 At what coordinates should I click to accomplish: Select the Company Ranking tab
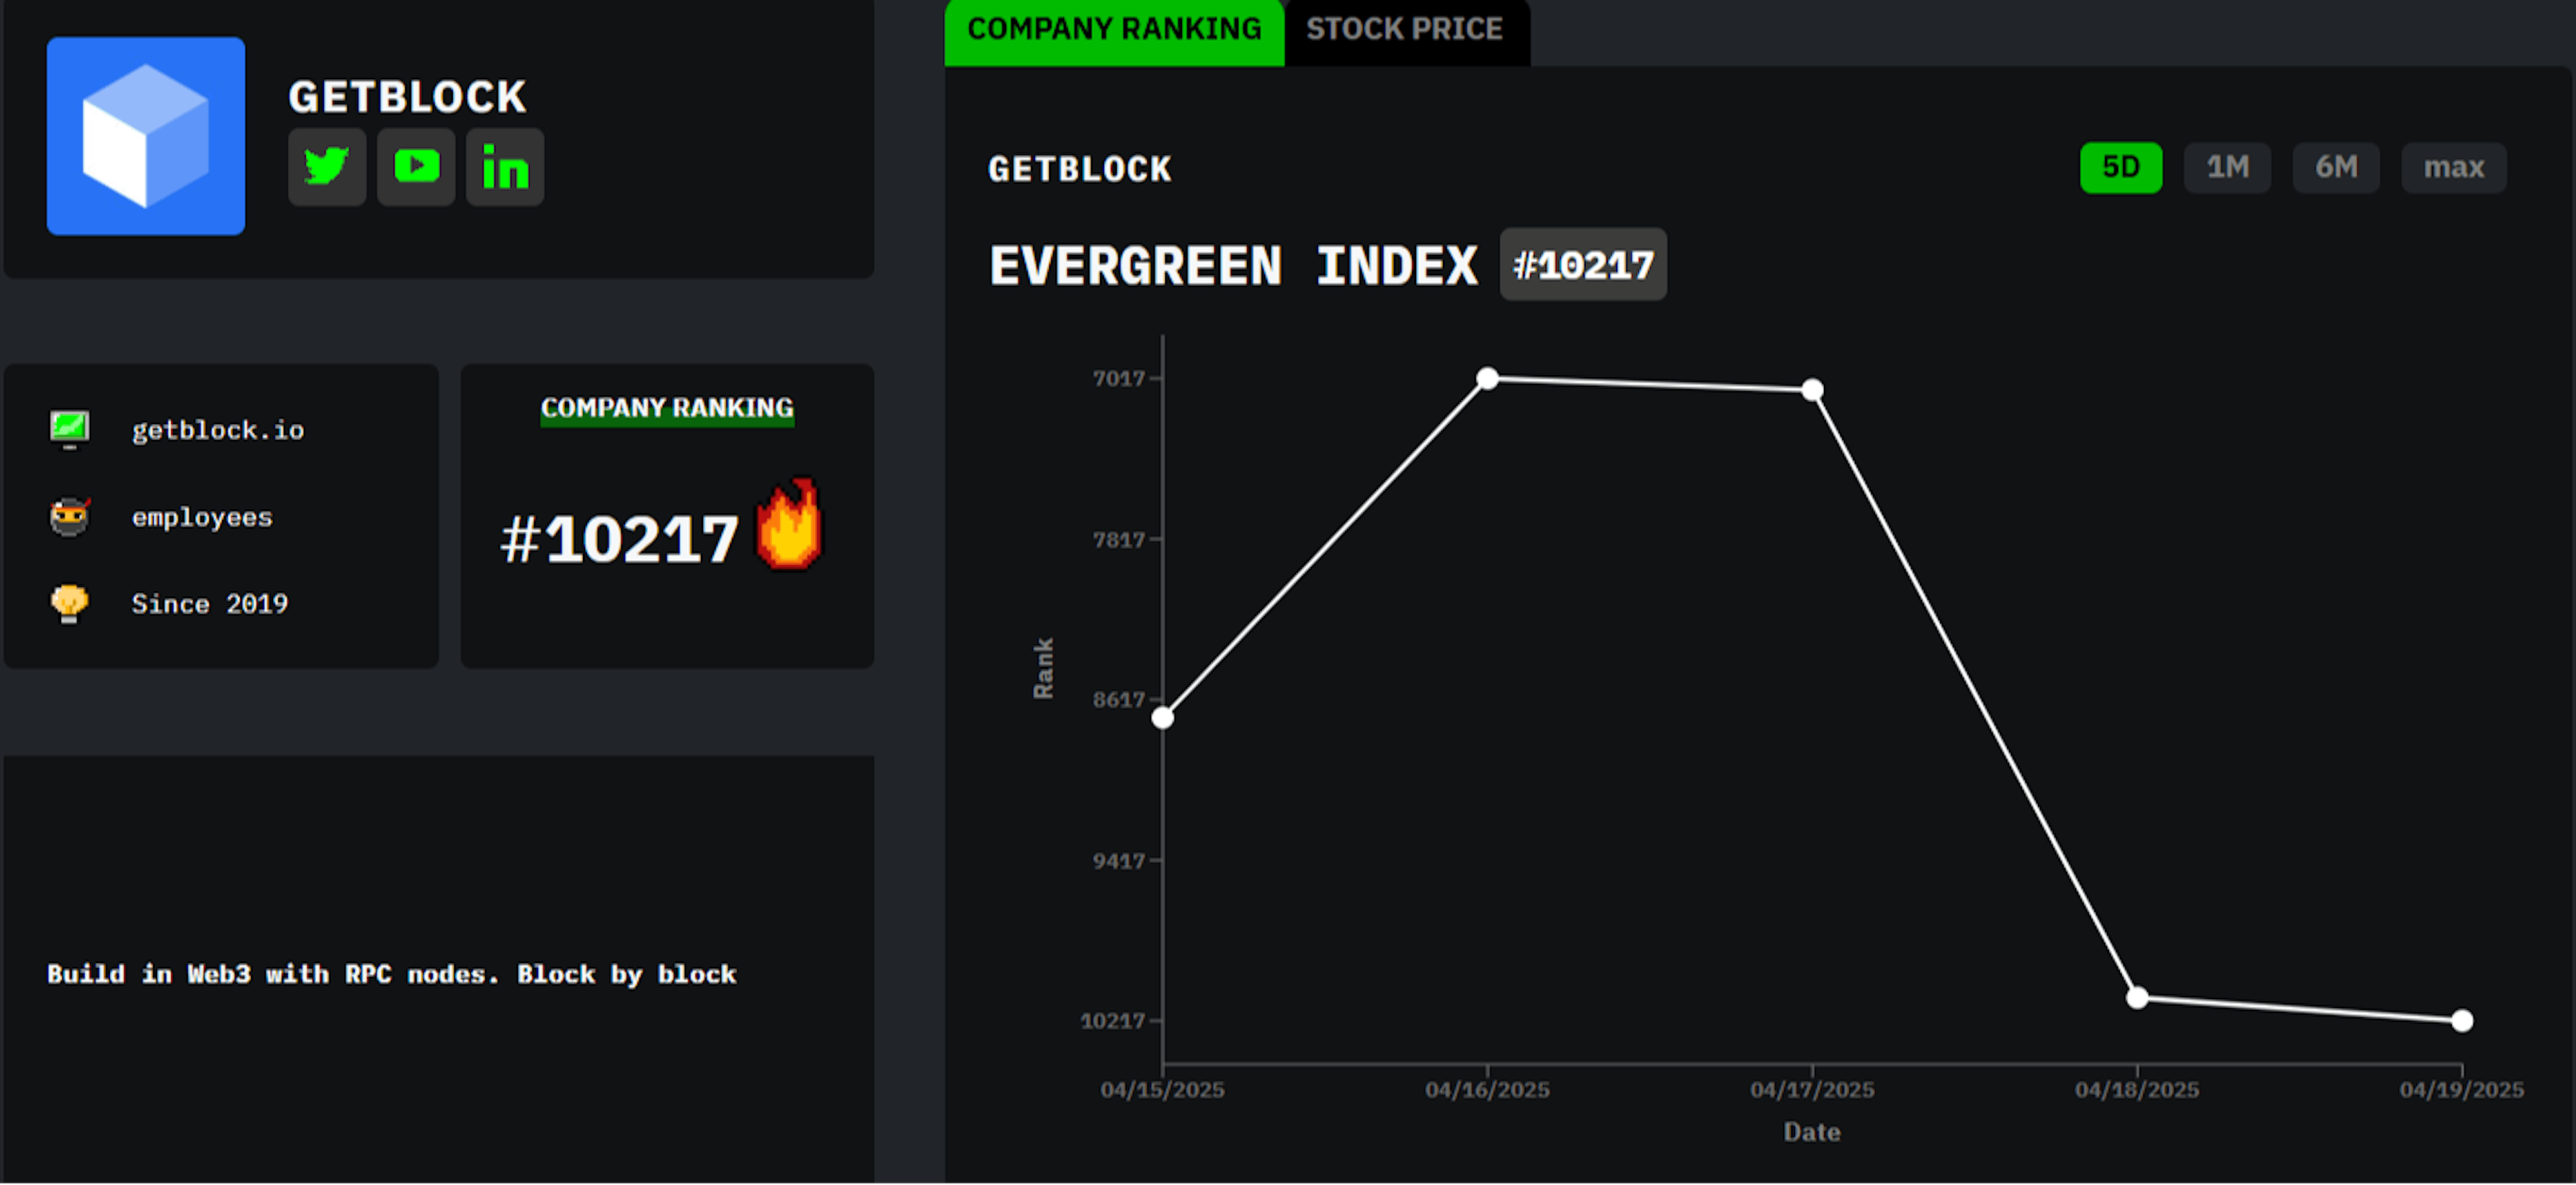1114,30
